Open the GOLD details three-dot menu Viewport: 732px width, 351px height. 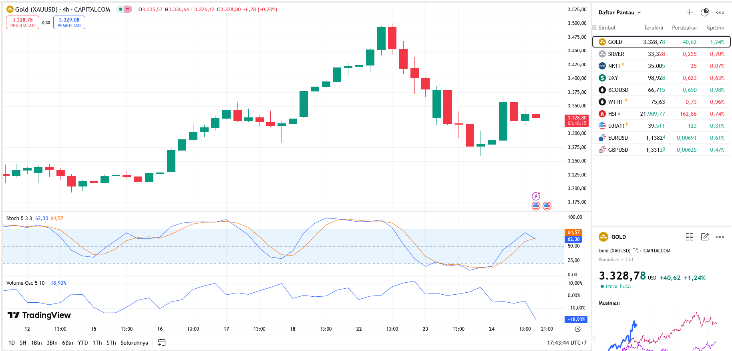click(720, 237)
